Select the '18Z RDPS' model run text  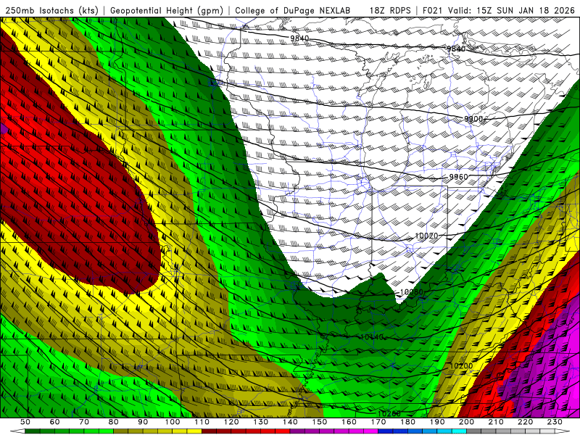tap(390, 11)
